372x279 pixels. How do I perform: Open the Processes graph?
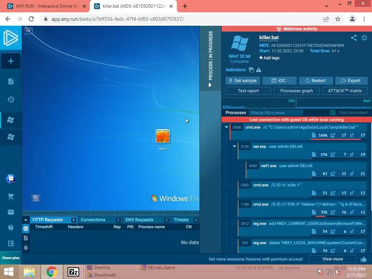tap(296, 91)
